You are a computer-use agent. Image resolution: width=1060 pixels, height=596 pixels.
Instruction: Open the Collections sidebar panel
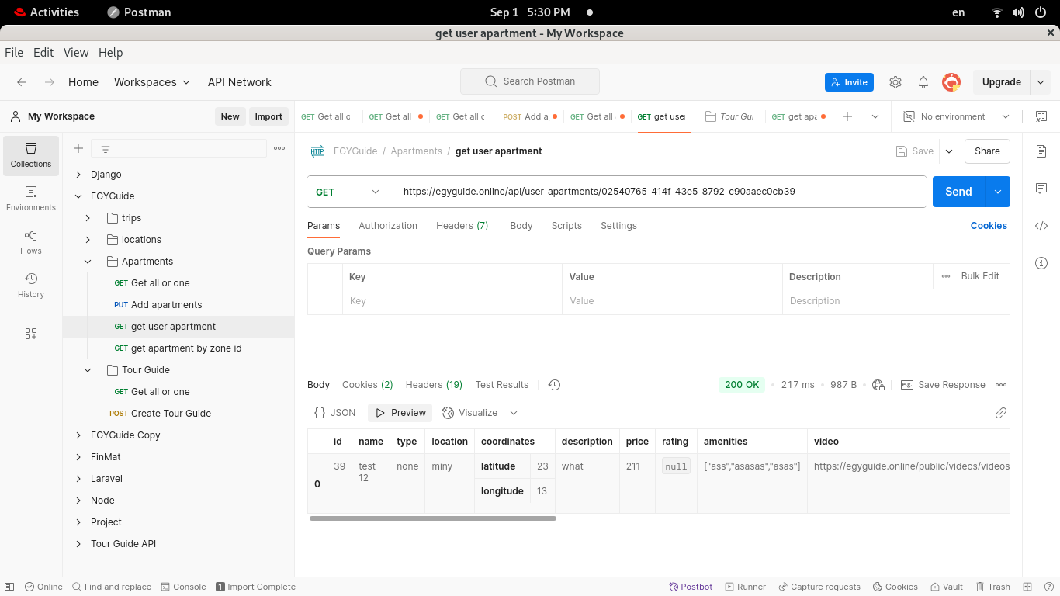31,154
